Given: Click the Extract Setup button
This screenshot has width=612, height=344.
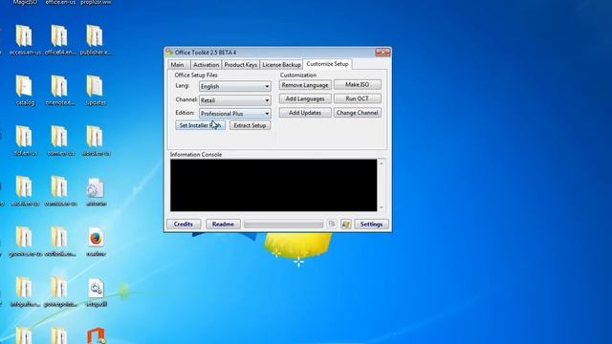Looking at the screenshot, I should 250,125.
